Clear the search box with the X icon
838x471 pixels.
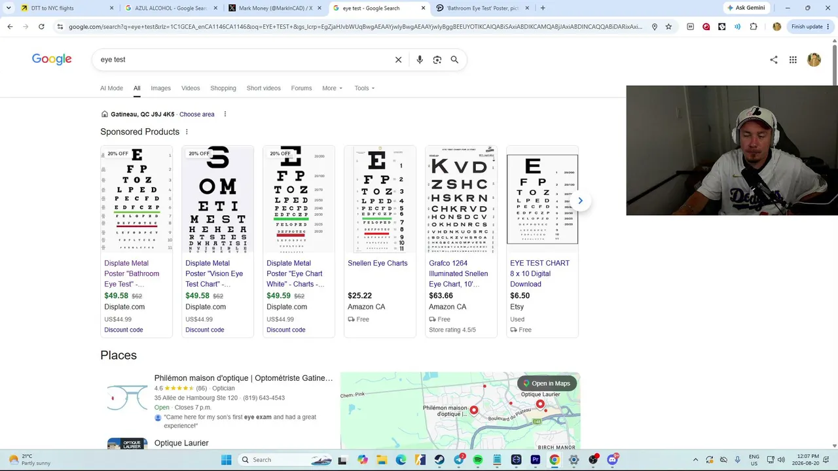pyautogui.click(x=398, y=60)
